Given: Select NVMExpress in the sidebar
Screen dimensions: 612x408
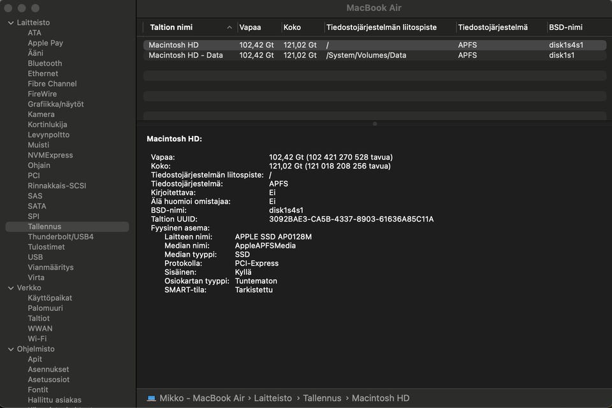Looking at the screenshot, I should (50, 155).
